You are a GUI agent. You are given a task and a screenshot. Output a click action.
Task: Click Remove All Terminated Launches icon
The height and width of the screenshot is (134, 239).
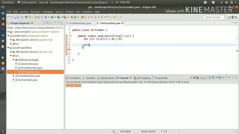coord(198,78)
